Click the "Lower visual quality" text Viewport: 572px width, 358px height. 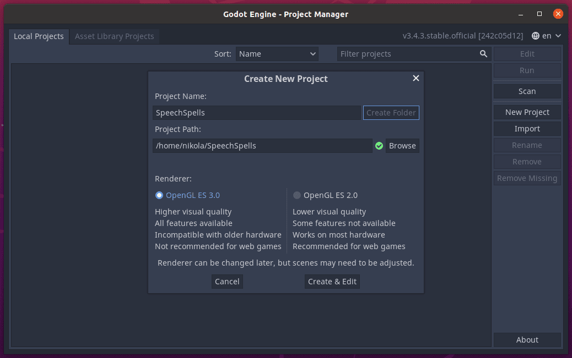pos(329,212)
